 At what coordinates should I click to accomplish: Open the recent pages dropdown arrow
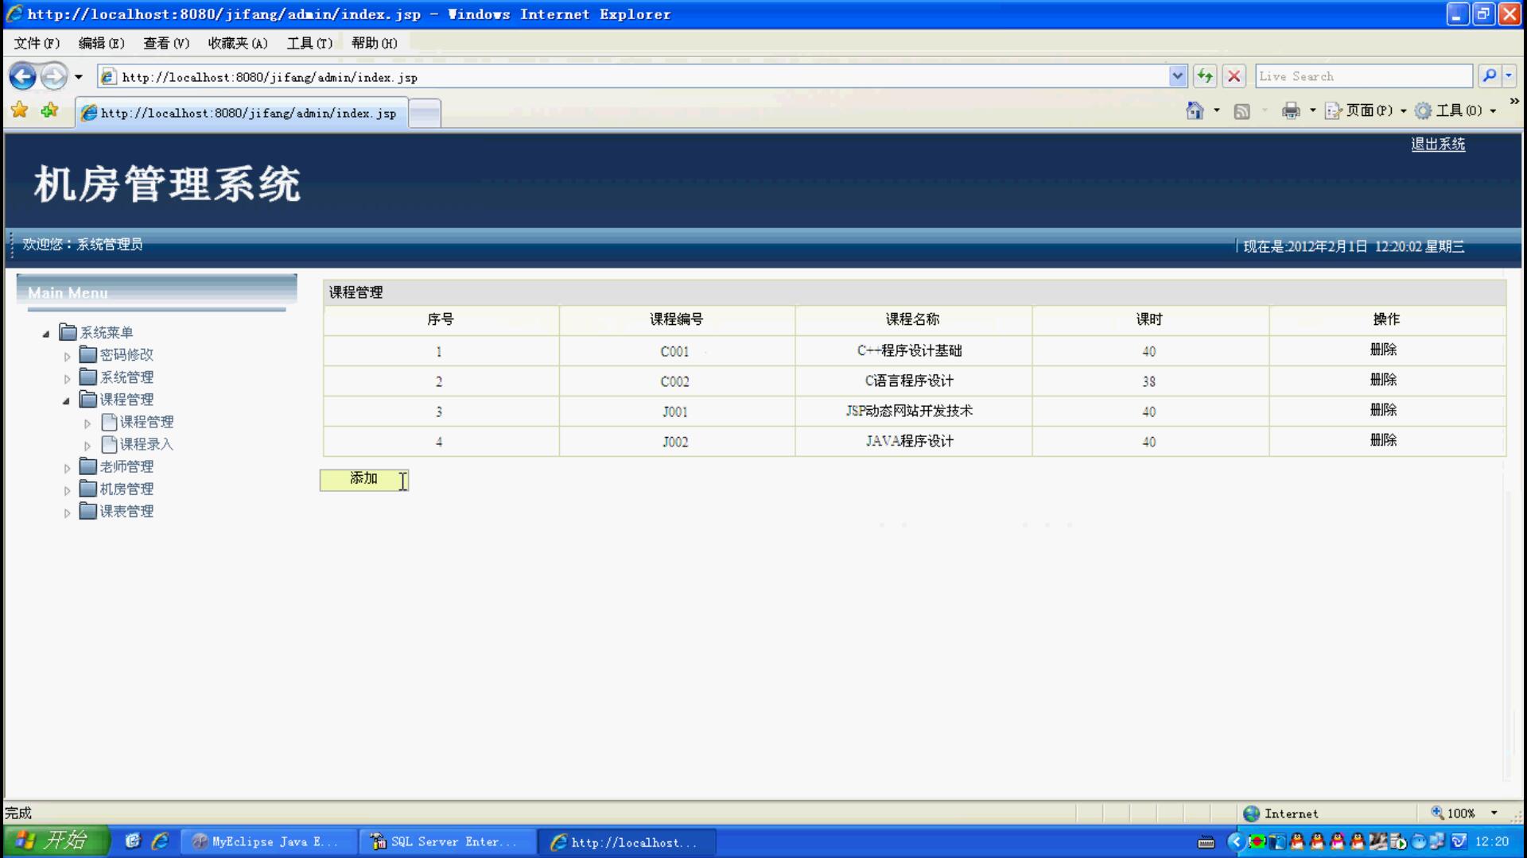tap(78, 77)
